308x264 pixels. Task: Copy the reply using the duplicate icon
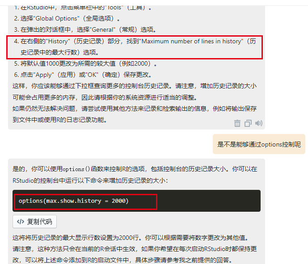pos(248,123)
